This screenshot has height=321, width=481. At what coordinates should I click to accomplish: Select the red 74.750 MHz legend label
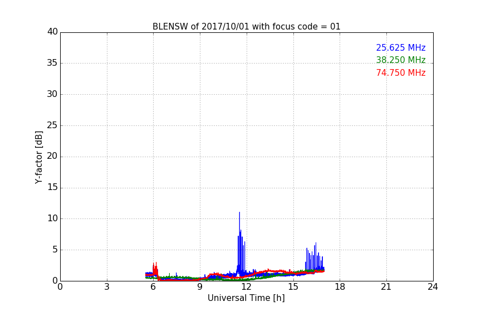point(401,73)
